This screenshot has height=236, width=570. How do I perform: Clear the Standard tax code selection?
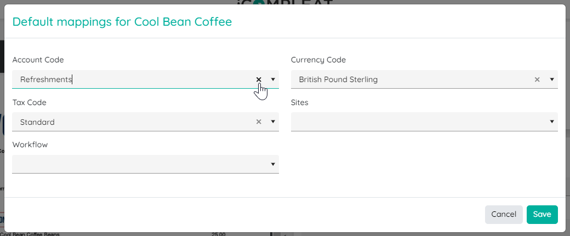coord(259,122)
